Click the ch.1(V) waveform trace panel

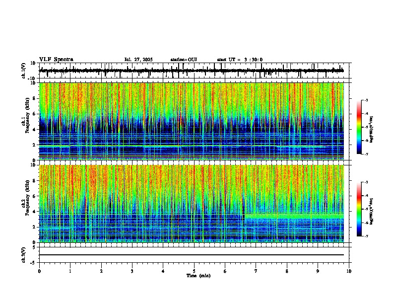click(x=195, y=71)
